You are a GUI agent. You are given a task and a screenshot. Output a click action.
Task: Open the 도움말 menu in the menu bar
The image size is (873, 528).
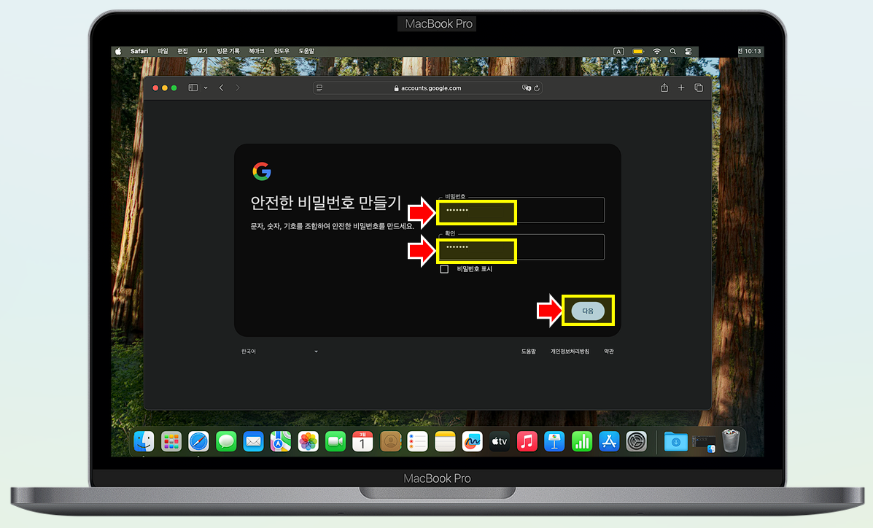[x=307, y=51]
